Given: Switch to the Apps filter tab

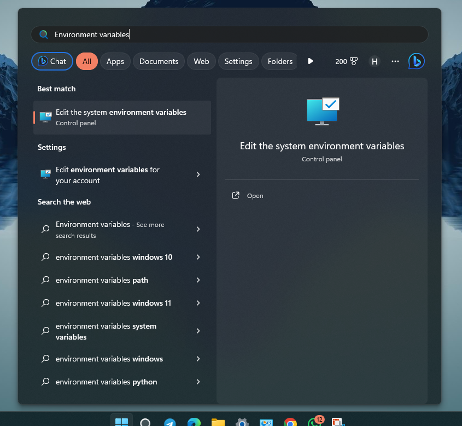Looking at the screenshot, I should click(x=115, y=61).
